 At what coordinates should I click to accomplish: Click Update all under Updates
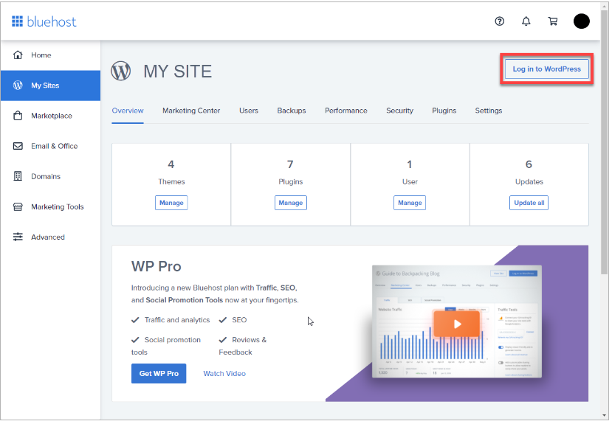pos(529,203)
